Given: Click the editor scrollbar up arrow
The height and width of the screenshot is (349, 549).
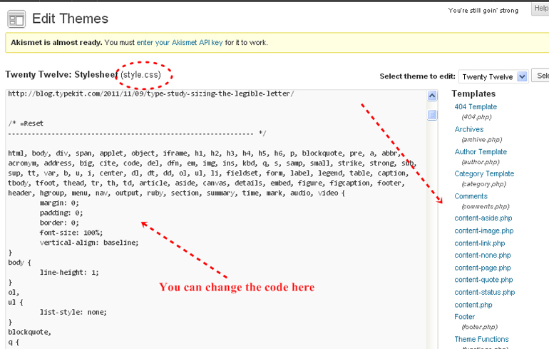Looking at the screenshot, I should pyautogui.click(x=432, y=96).
